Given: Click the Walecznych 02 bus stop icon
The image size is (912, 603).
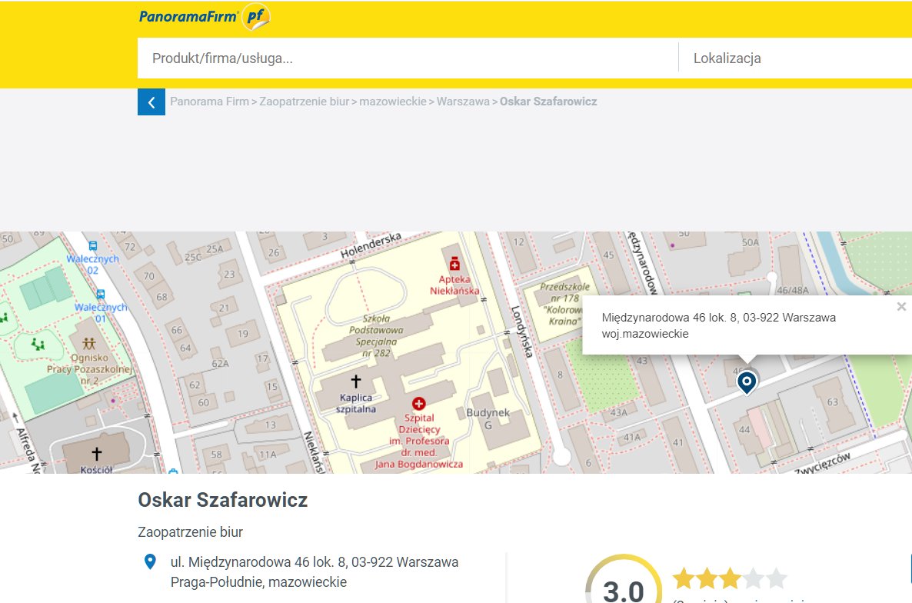Looking at the screenshot, I should tap(92, 246).
